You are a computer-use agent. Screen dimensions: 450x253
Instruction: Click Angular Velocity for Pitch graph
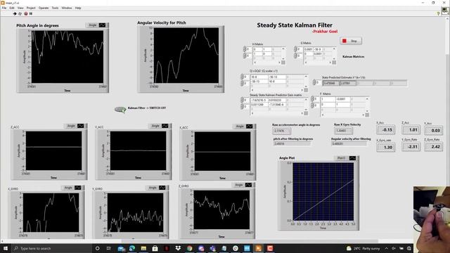[x=186, y=56]
